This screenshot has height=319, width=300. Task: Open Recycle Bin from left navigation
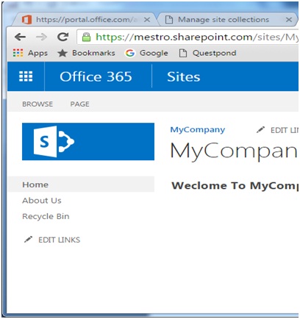[46, 216]
